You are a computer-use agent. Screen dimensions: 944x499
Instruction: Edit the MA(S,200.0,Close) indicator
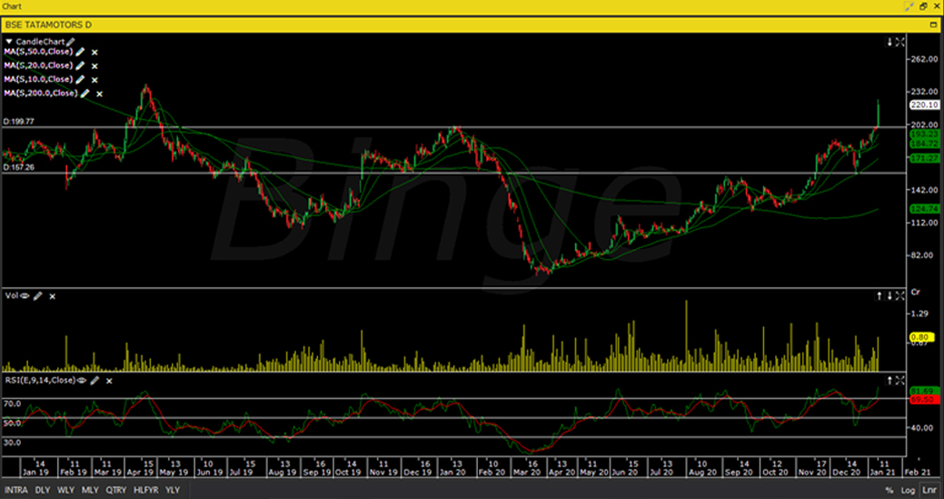point(84,94)
